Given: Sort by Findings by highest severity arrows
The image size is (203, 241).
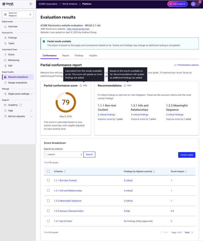Looking at the screenshot, I should pos(154,172).
